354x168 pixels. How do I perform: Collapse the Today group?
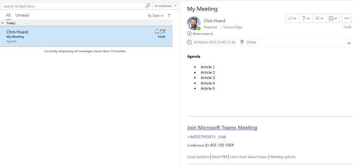2,23
